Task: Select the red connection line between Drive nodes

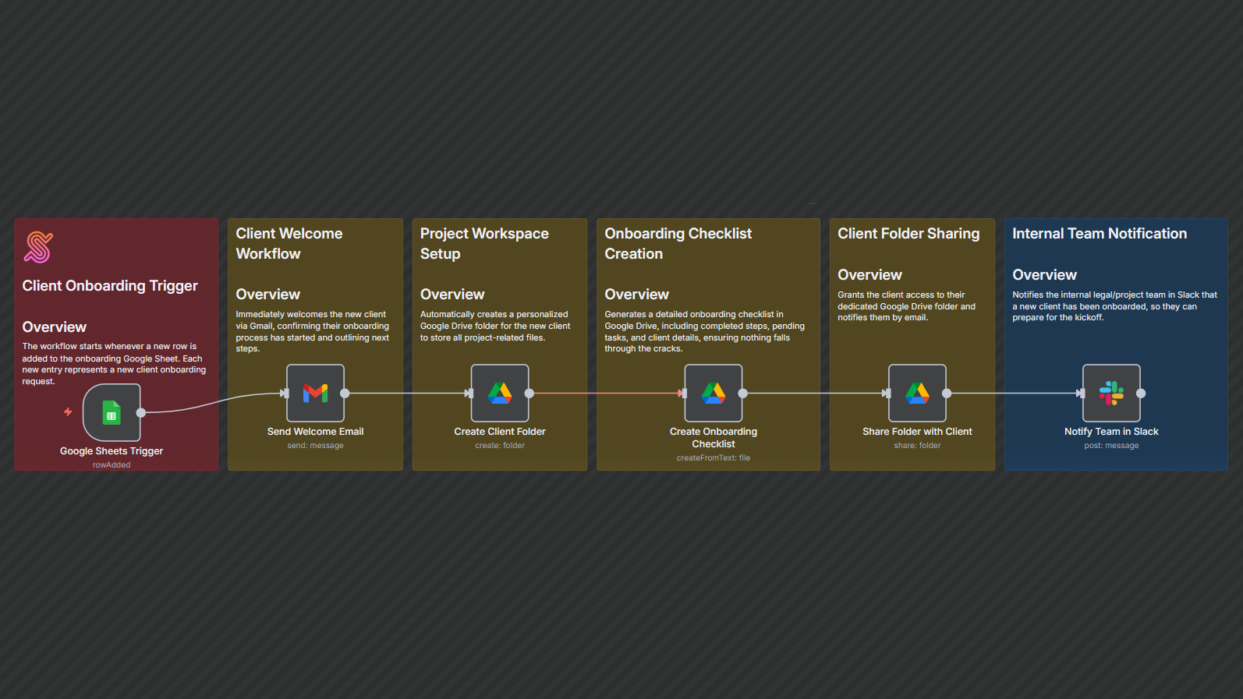Action: coord(604,393)
